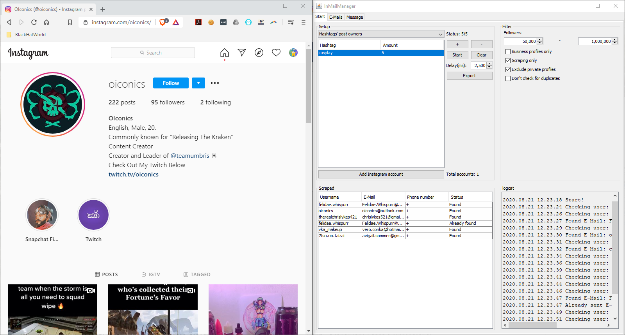Show the POSTS tab on profile
This screenshot has width=625, height=335.
pyautogui.click(x=106, y=274)
